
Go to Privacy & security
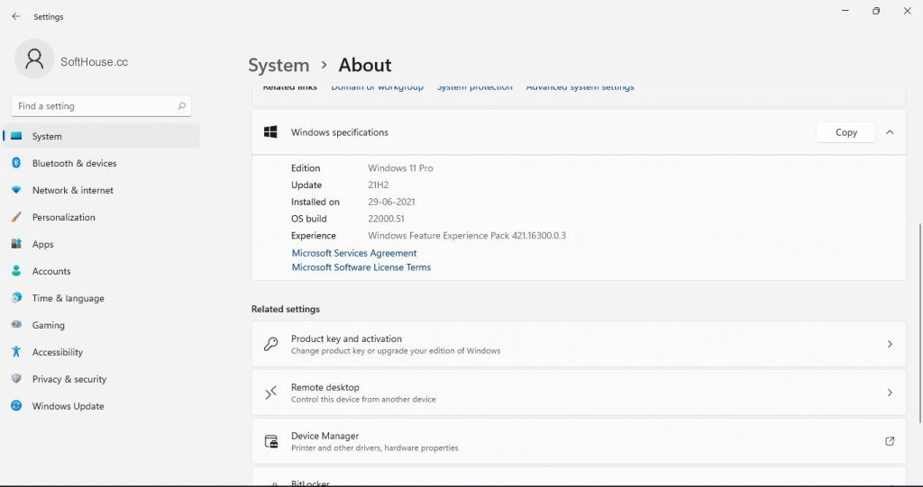click(x=101, y=379)
